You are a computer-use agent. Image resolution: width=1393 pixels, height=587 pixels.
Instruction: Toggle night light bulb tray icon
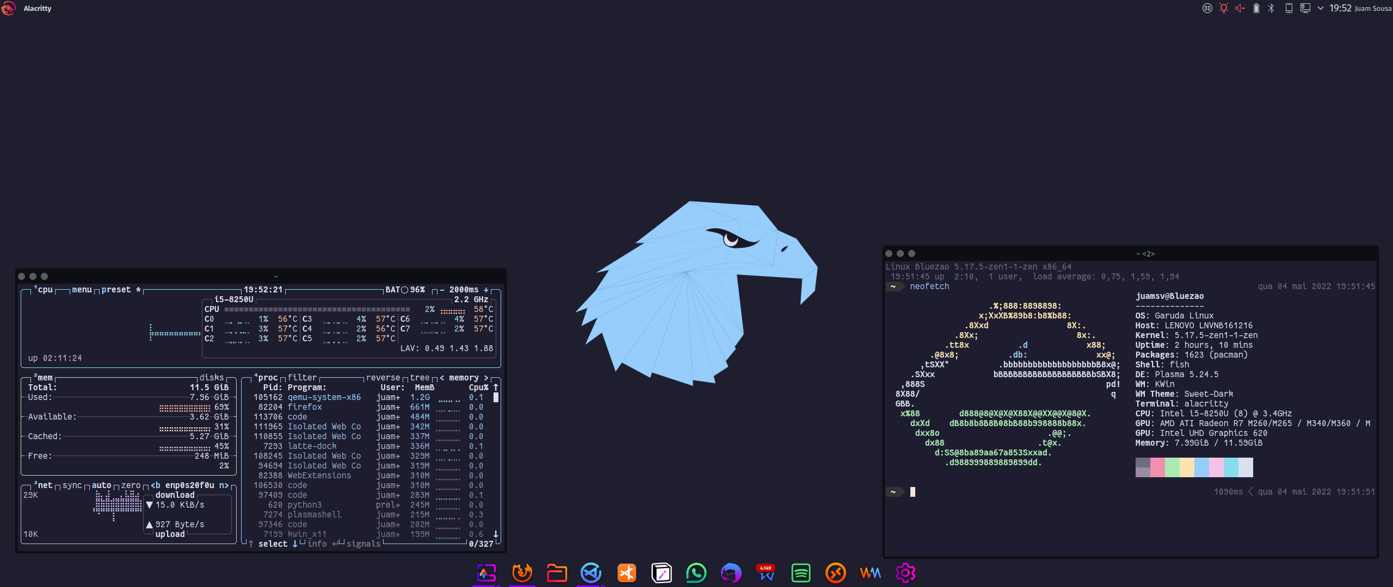tap(1223, 8)
